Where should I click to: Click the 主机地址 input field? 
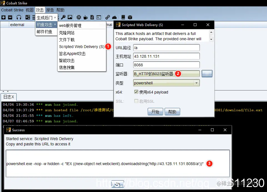pos(166,56)
